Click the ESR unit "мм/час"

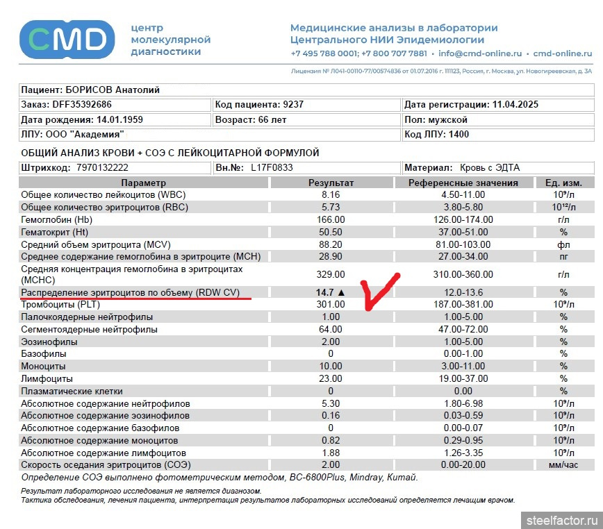tap(564, 465)
